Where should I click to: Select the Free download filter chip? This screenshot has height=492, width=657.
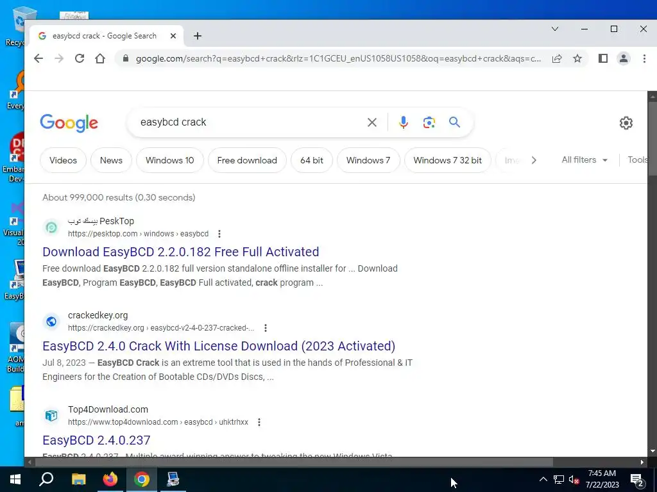coord(247,160)
